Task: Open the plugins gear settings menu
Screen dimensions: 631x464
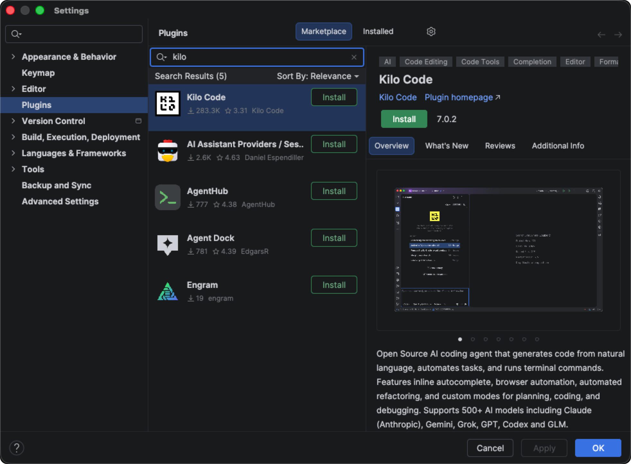Action: tap(431, 31)
